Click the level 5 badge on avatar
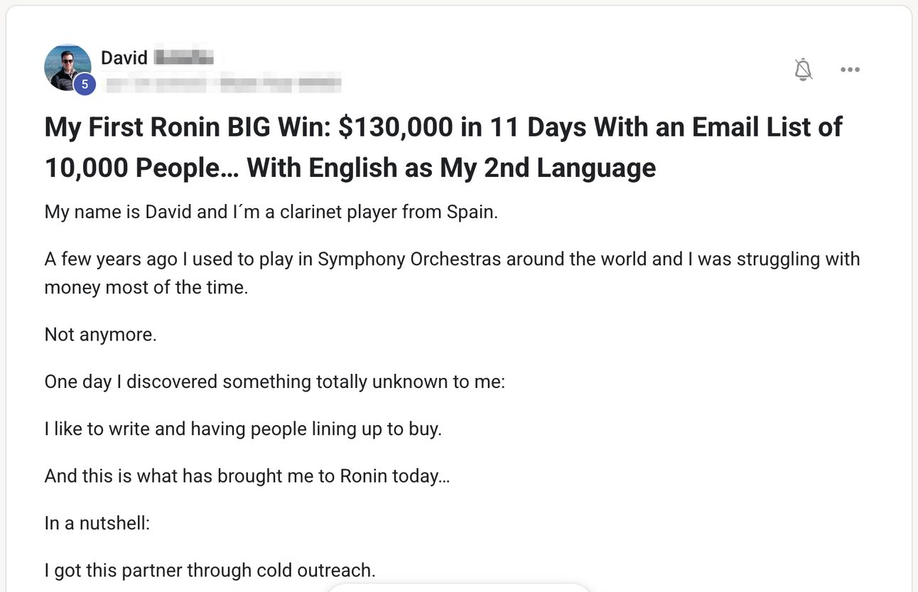This screenshot has height=592, width=918. click(85, 85)
